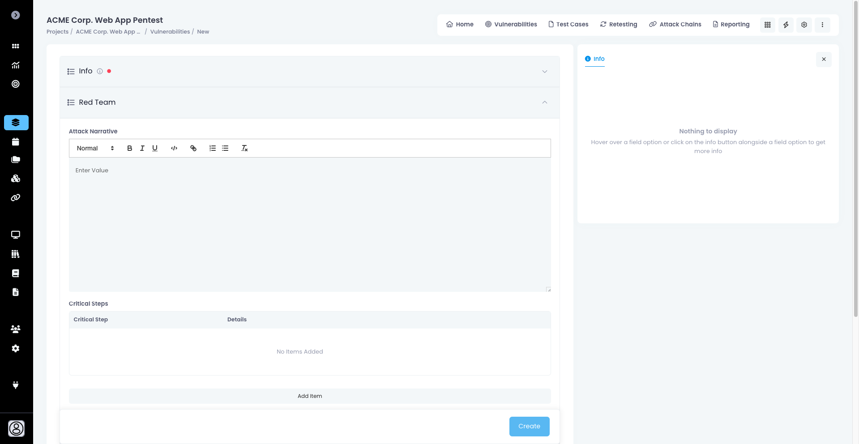Expand the left sidebar with arrow toggle
This screenshot has height=444, width=859.
click(16, 15)
